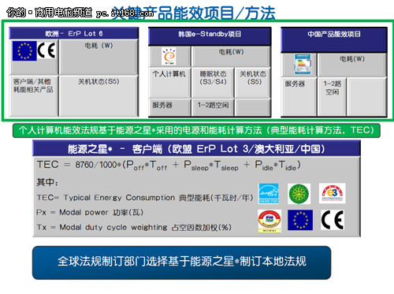Click the Px = Modal power line
The width and height of the screenshot is (394, 294).
(x=90, y=212)
